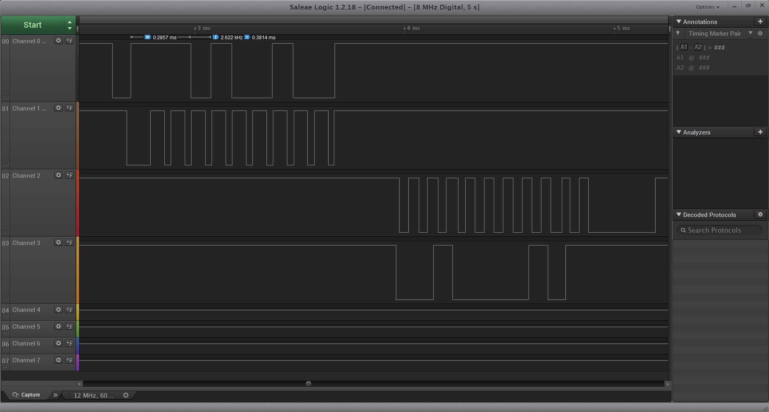Screen dimensions: 769x412
Task: Open Channel 4 trigger settings icon
Action: (69, 310)
